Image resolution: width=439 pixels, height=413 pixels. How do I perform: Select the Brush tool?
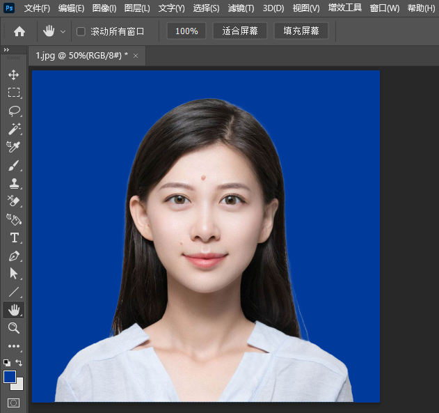14,165
